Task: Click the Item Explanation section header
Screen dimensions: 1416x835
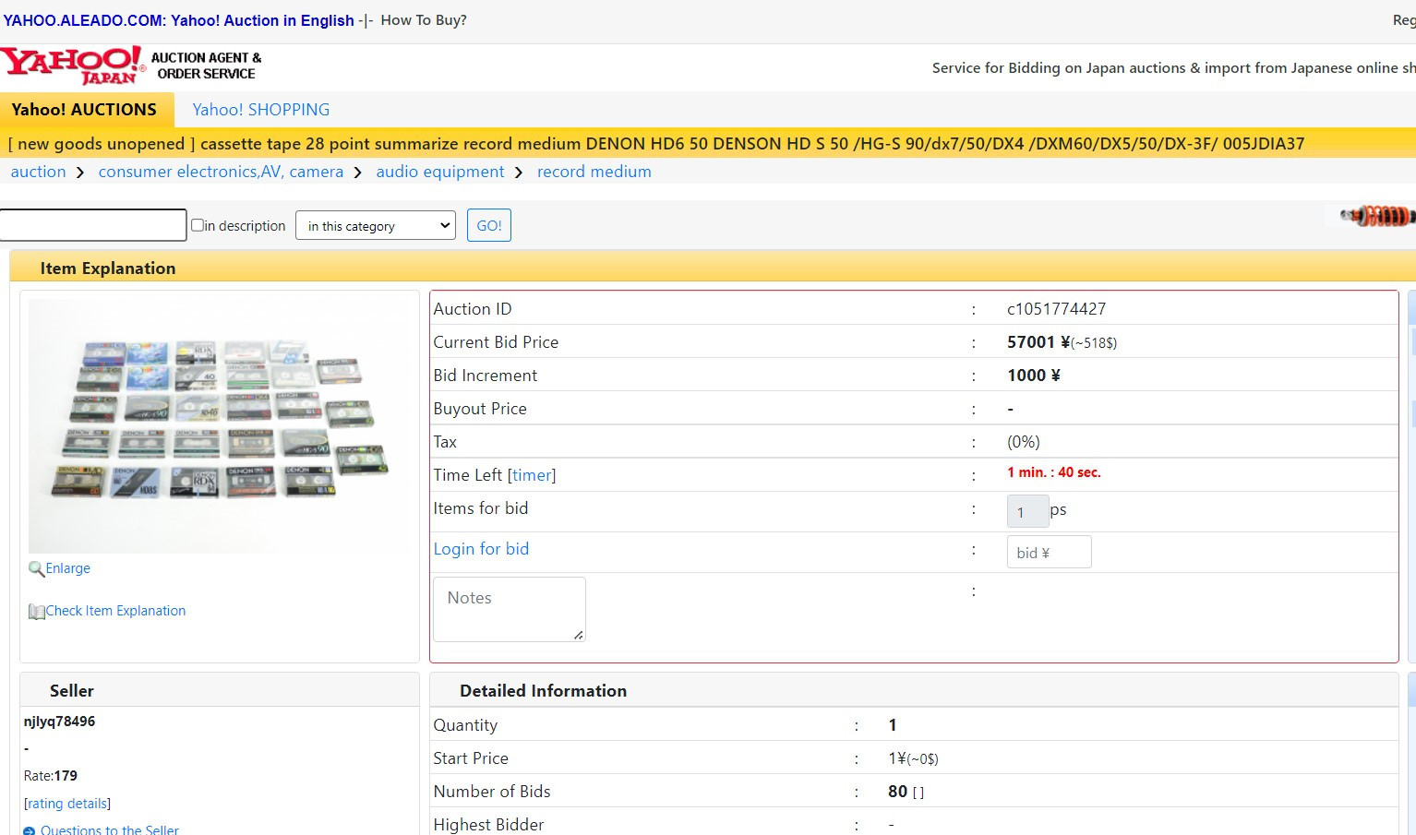Action: tap(108, 268)
